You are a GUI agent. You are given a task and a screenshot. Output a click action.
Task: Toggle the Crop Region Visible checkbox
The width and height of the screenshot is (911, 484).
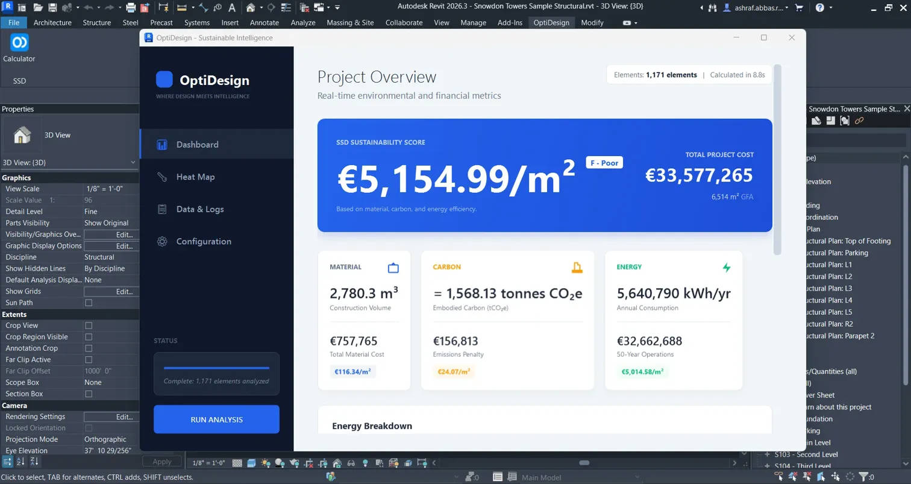(x=89, y=337)
